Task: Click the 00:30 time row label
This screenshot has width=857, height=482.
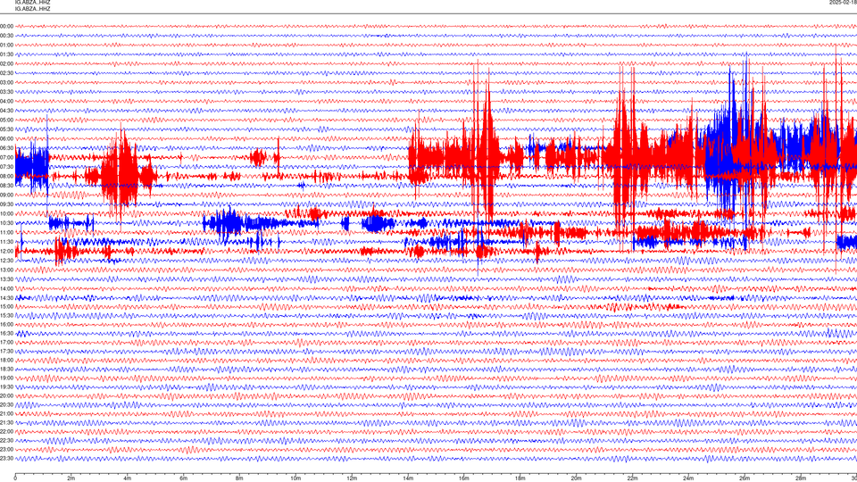Action: (x=6, y=36)
